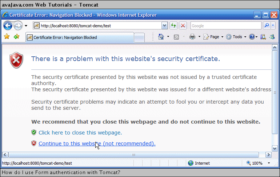The image size is (280, 177).
Task: Click the 100% zoom level button
Action: click(255, 163)
